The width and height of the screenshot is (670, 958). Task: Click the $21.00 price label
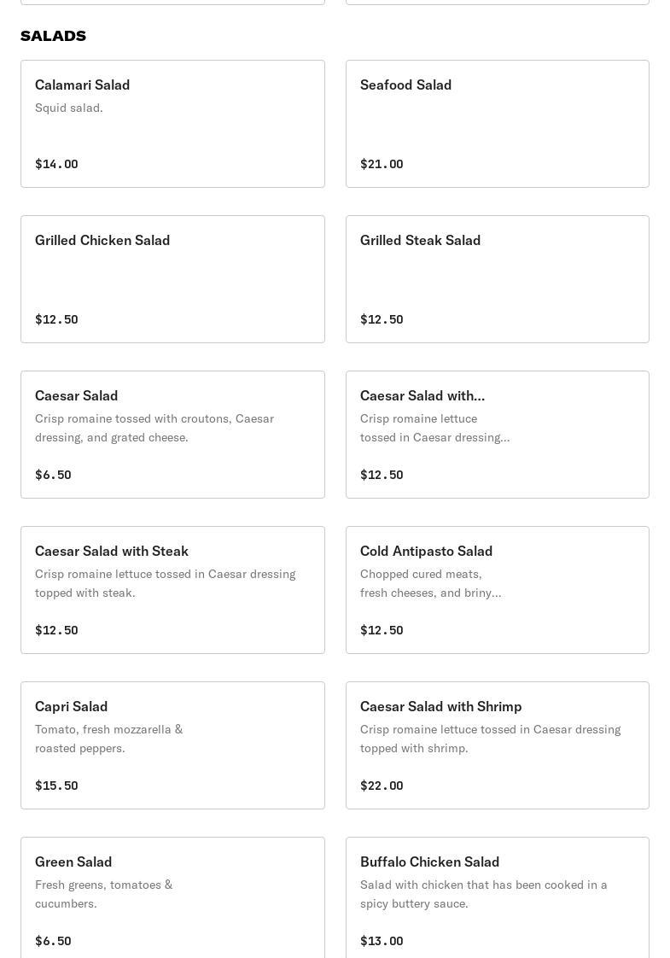pyautogui.click(x=382, y=164)
